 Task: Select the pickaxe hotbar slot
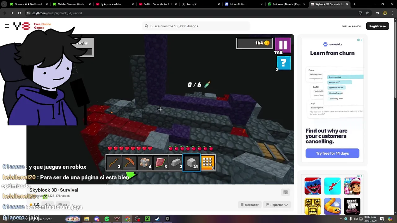click(x=129, y=163)
